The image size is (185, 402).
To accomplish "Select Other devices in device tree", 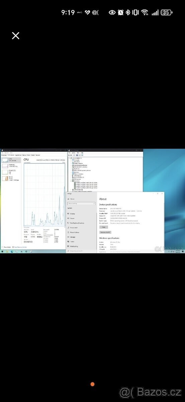I will (78, 176).
